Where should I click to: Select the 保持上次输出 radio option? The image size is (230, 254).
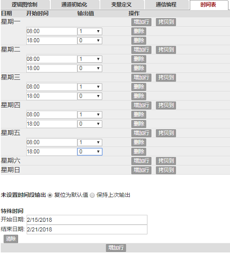coord(92,195)
